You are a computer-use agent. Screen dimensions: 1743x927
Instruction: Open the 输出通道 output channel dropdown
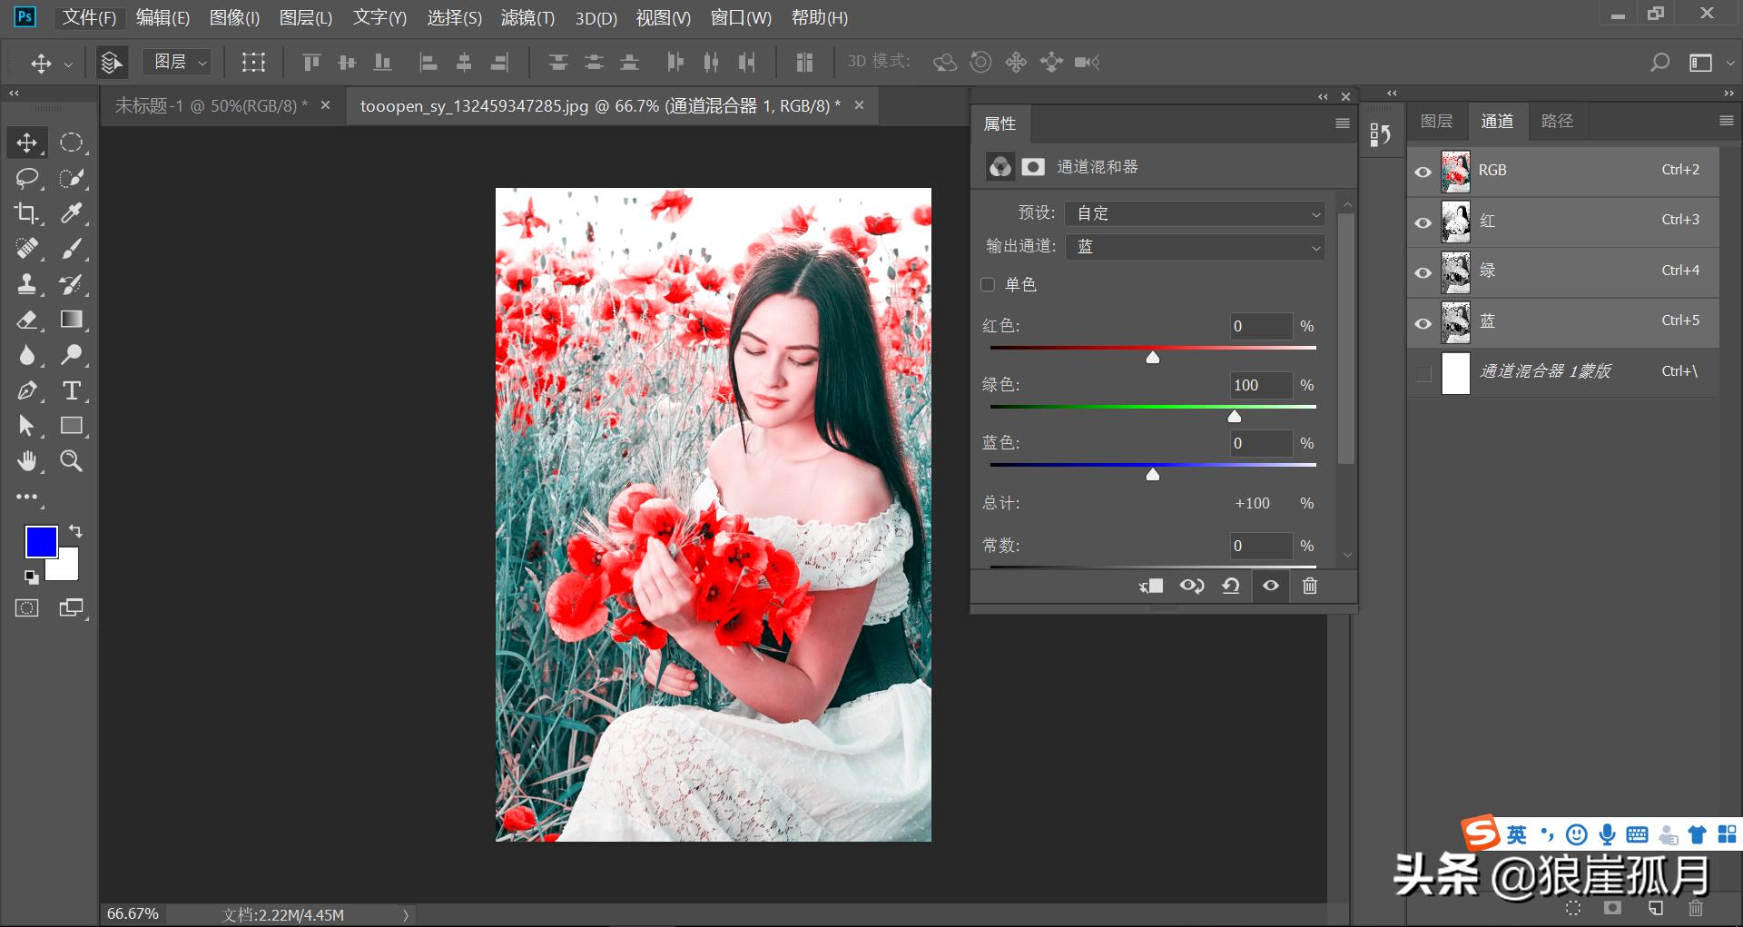tap(1195, 247)
